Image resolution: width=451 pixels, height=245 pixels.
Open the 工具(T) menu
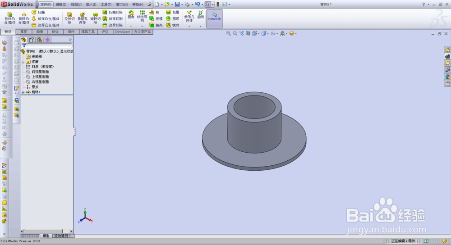(106, 5)
